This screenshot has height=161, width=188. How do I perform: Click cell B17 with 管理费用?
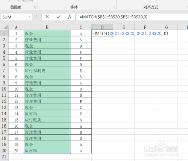47,132
